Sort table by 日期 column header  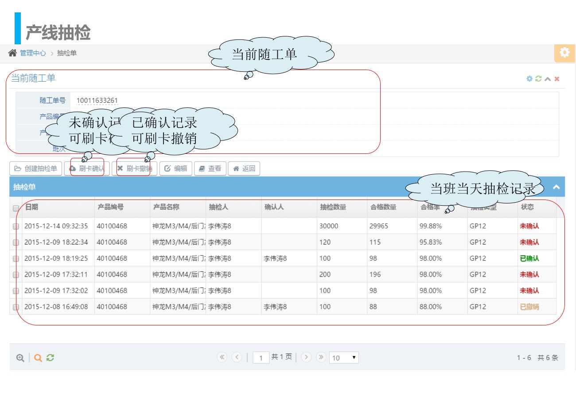coord(32,207)
